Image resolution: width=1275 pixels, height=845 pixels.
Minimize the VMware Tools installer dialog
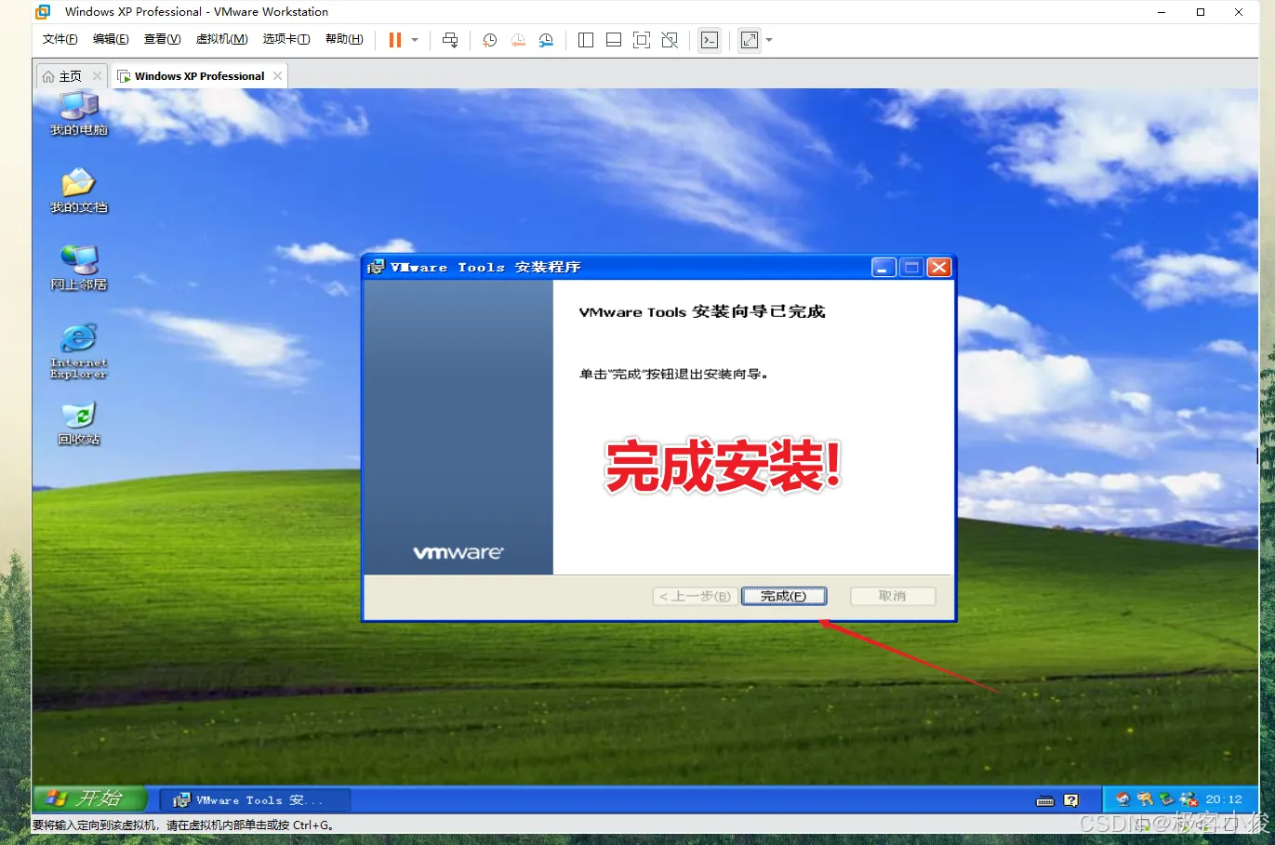pos(883,268)
